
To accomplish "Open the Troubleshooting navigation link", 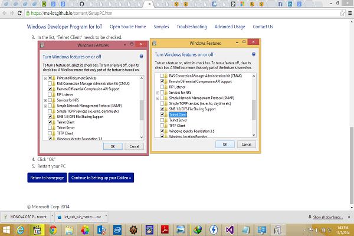I will pyautogui.click(x=192, y=27).
